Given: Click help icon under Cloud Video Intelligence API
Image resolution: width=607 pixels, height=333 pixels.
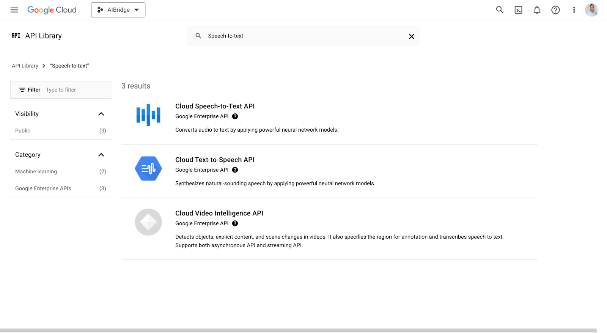Looking at the screenshot, I should (x=235, y=223).
